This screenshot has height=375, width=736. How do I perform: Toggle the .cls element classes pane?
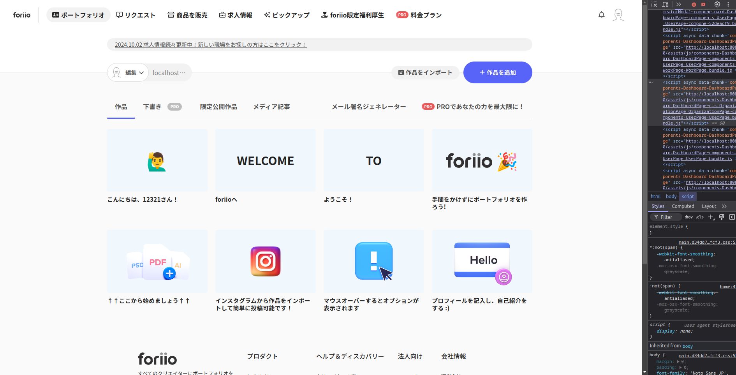[x=700, y=217]
